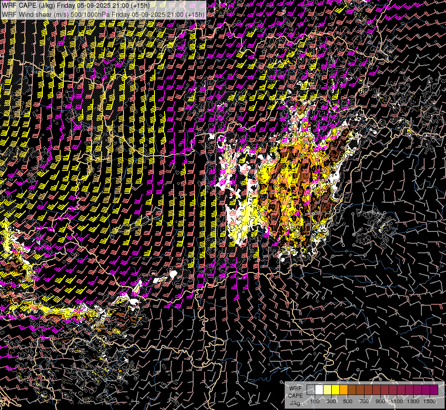Click the legend value 1500
The image size is (446, 410).
(x=430, y=401)
